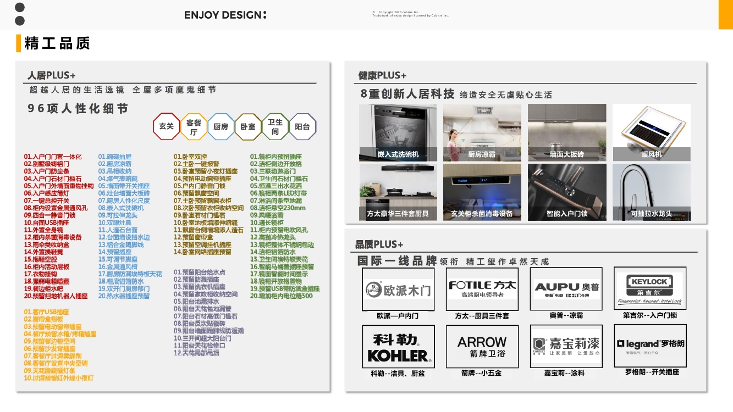
Task: Select the orange 客餐厅 octagon badge
Action: [194, 127]
